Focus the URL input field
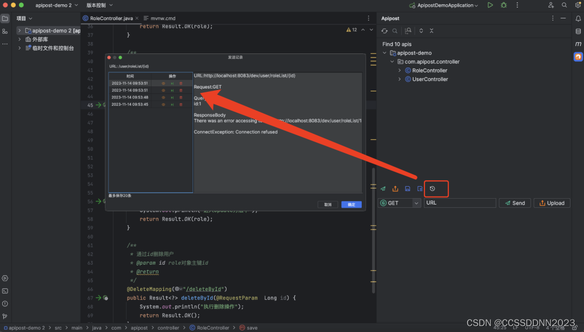This screenshot has height=332, width=584. (460, 203)
